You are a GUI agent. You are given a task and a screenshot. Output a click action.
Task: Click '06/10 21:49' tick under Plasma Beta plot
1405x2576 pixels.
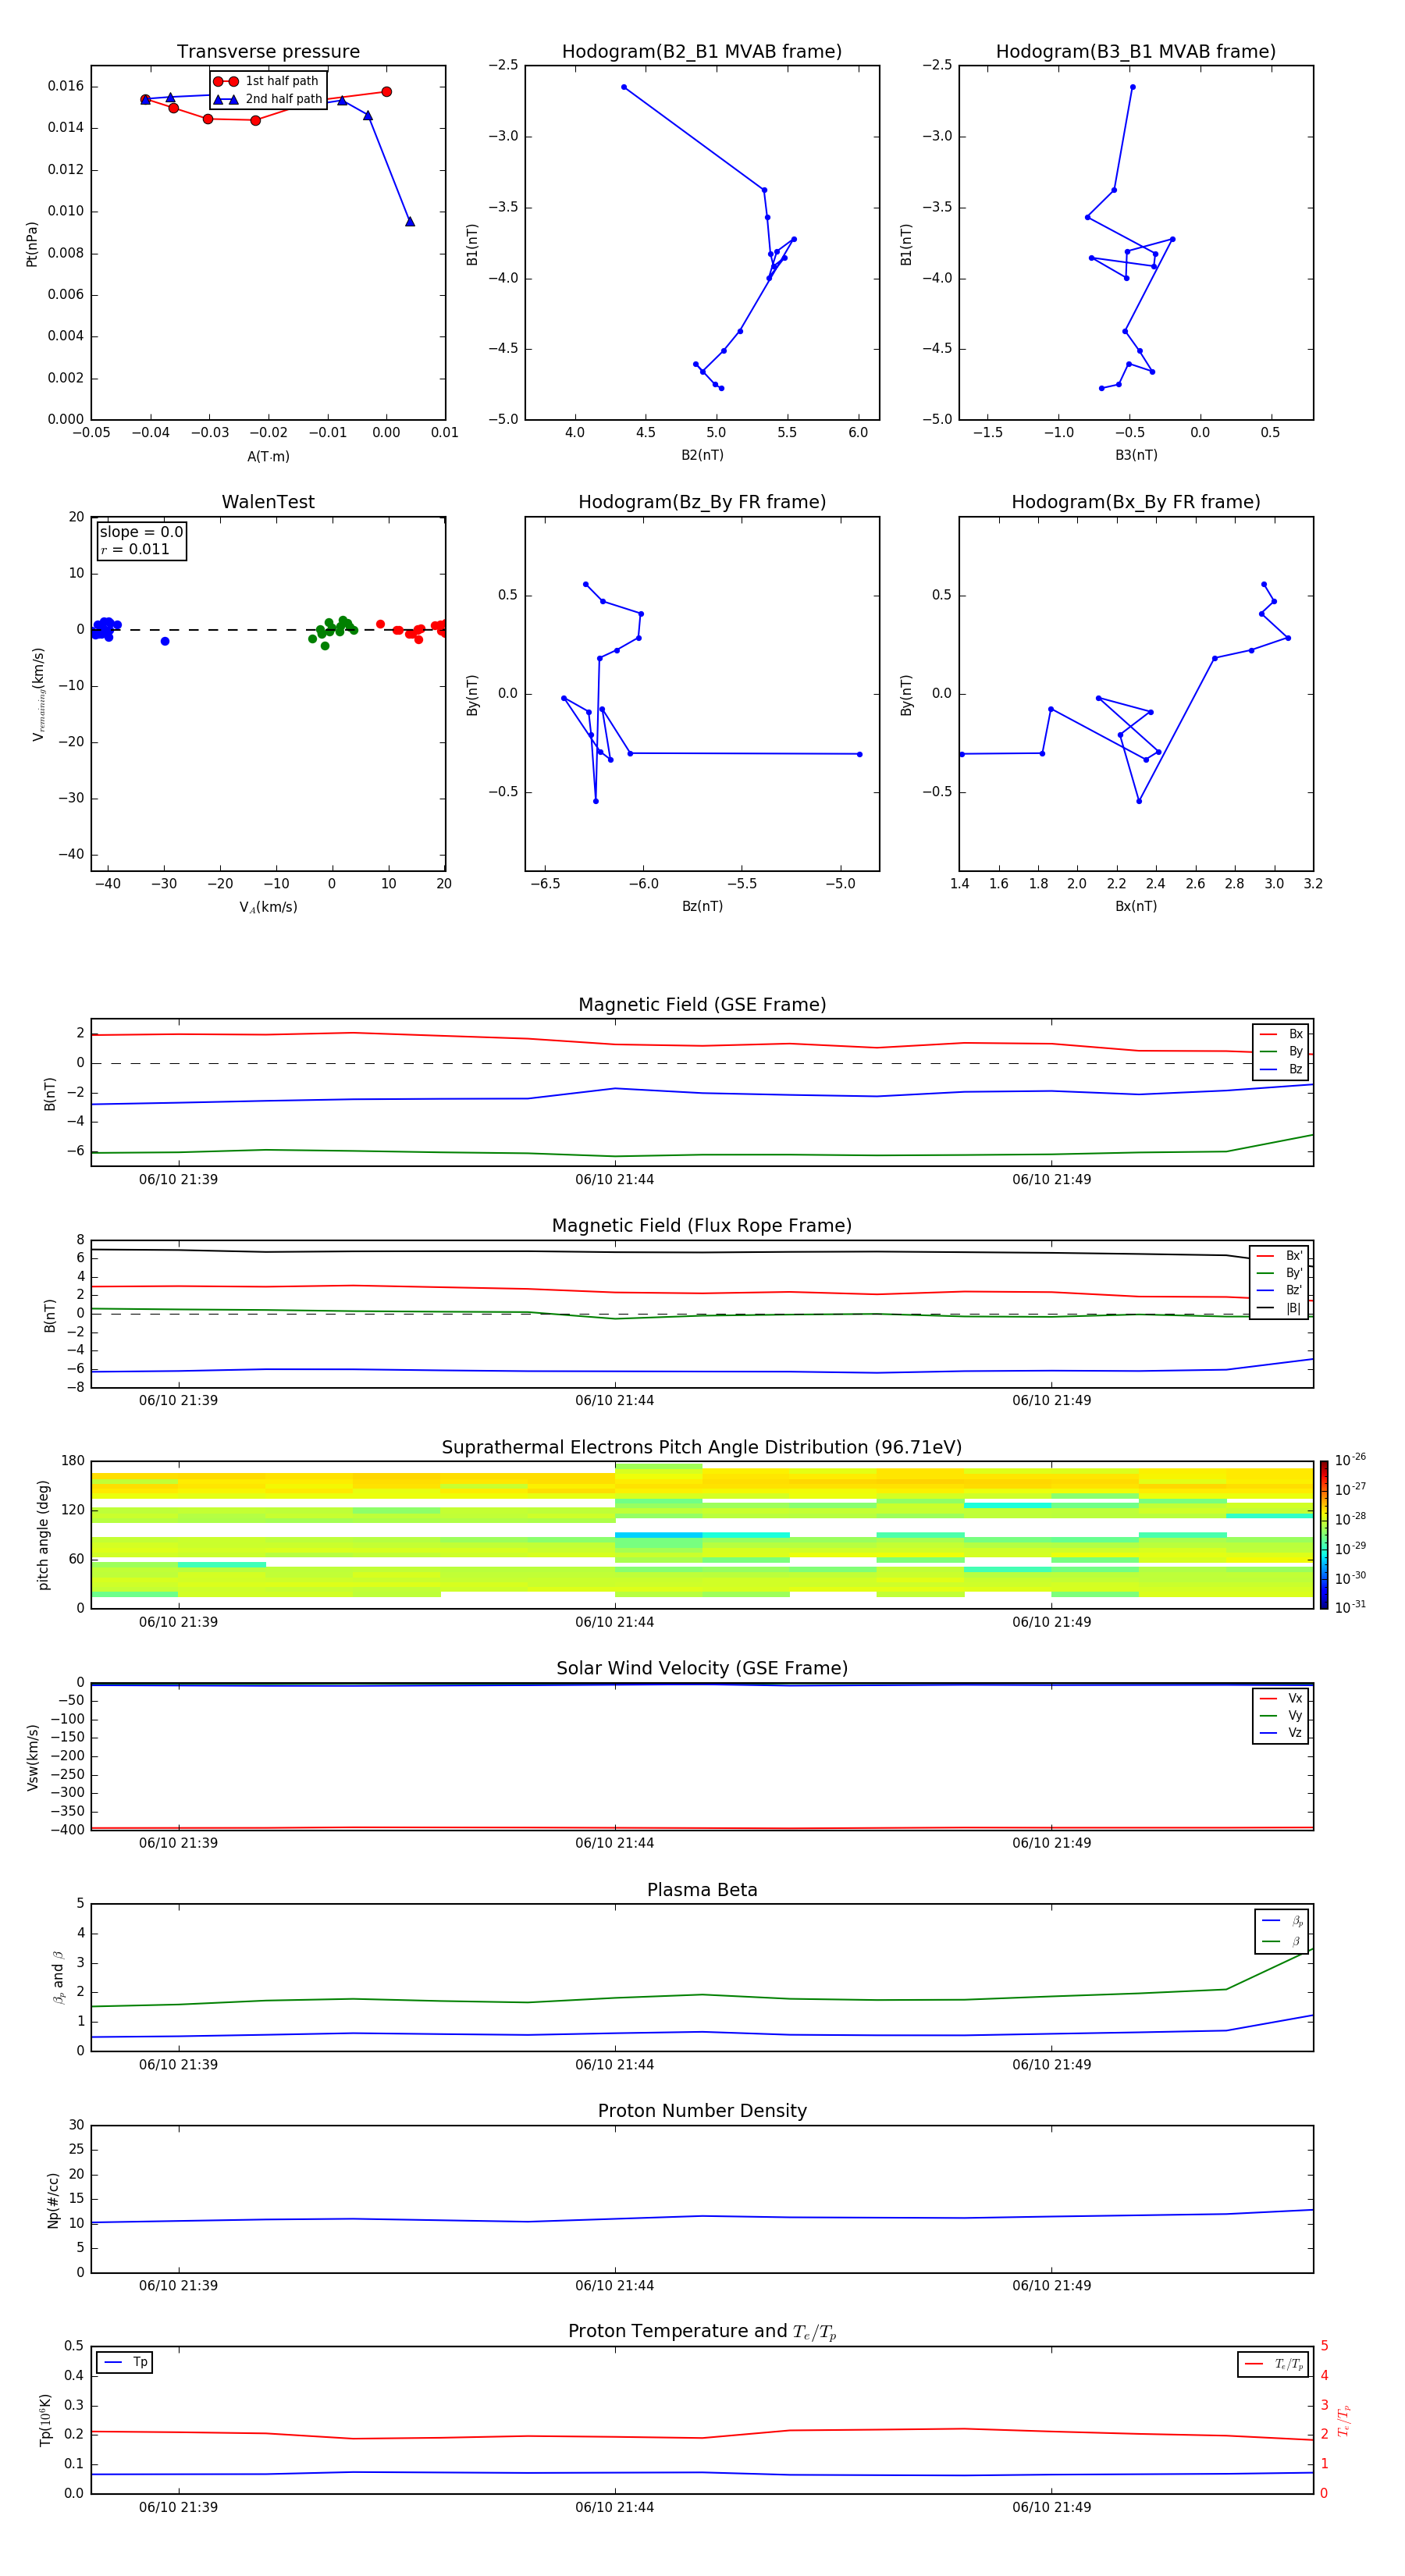[x=1051, y=2065]
